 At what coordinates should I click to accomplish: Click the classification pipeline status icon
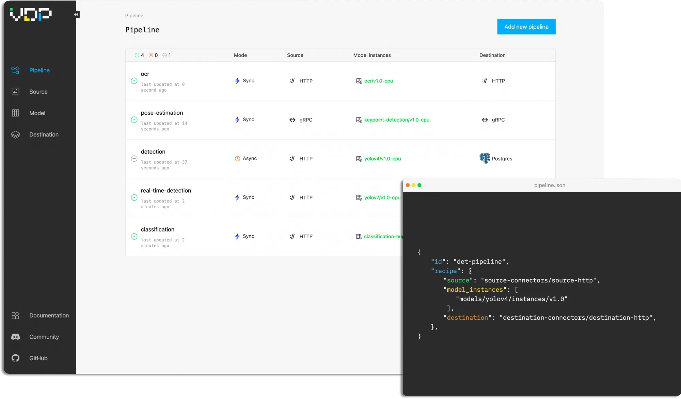click(134, 236)
